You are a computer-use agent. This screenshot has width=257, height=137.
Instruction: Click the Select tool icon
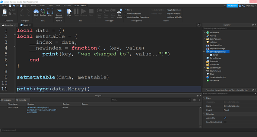[x=50, y=11]
